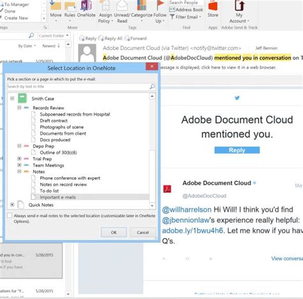Select Outline of 30(b)(6) page

[58, 153]
